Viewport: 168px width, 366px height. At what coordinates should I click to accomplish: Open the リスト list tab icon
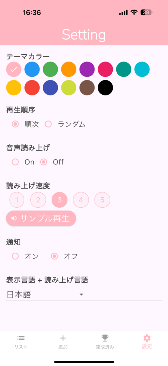(x=21, y=338)
